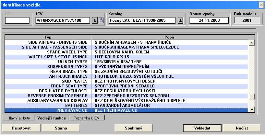This screenshot has width=265, height=135.
Task: Click the Popis column header
Action: coord(170,37)
